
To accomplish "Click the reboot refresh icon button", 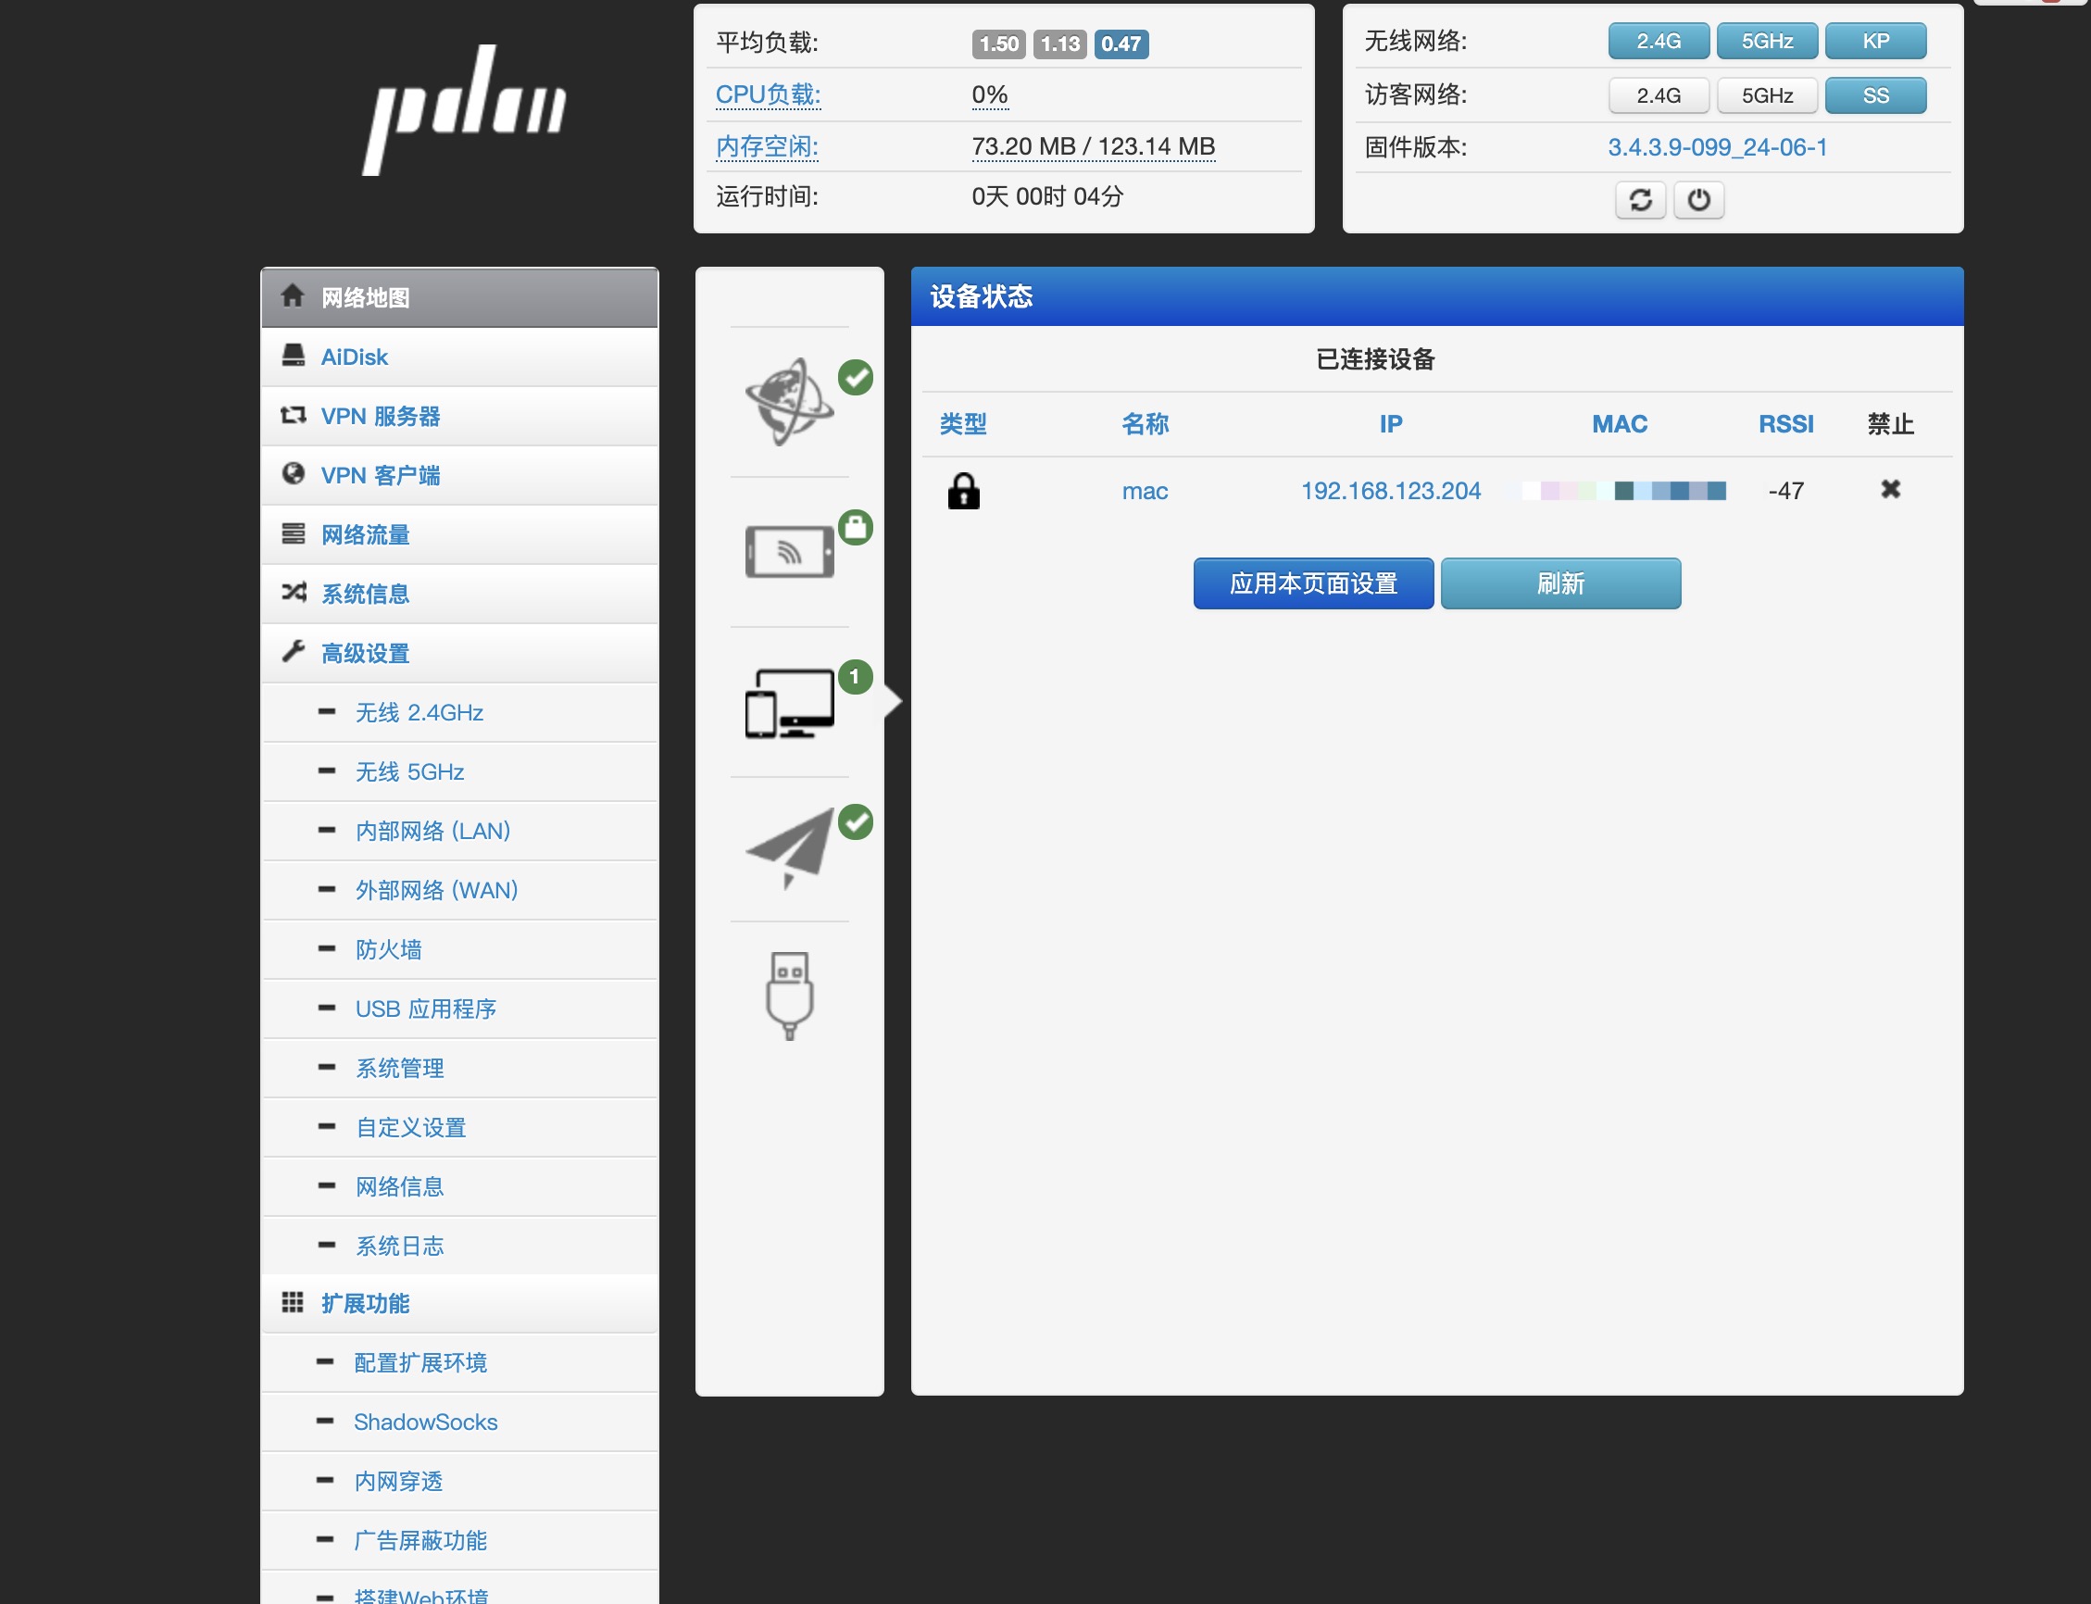I will [x=1639, y=199].
